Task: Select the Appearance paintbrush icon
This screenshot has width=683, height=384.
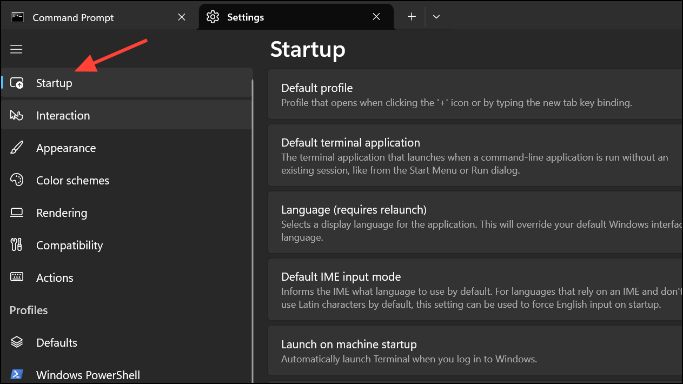Action: pyautogui.click(x=17, y=148)
